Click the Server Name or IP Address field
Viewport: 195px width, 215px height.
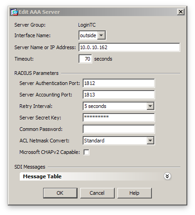pyautogui.click(x=129, y=47)
